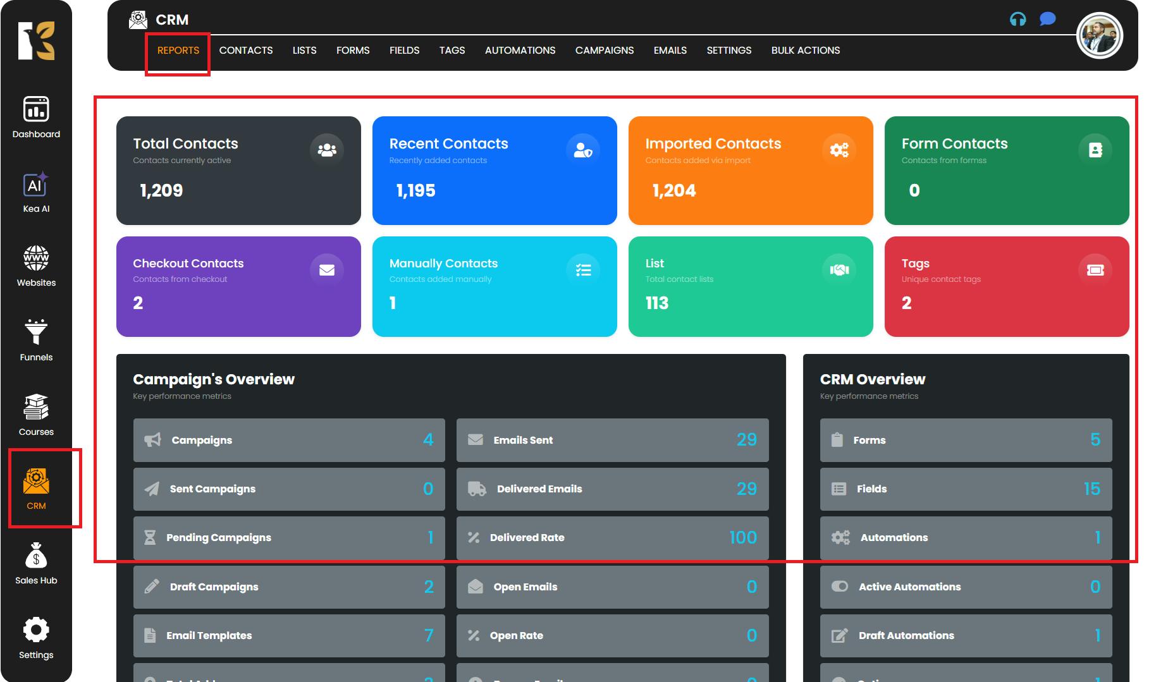The width and height of the screenshot is (1149, 682).
Task: Click the red Tags card
Action: [x=1006, y=286]
